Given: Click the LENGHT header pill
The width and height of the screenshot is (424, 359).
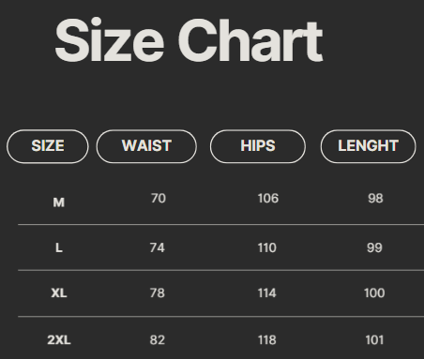Looking at the screenshot, I should (x=368, y=146).
